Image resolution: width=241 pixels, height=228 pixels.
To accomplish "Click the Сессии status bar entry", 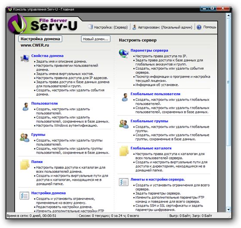I will [109, 216].
